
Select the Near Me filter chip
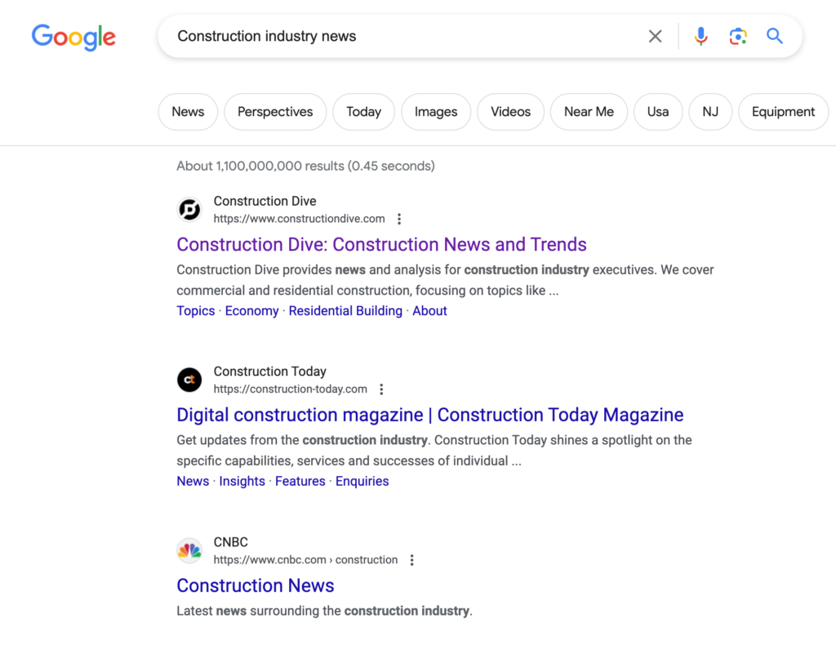point(589,112)
